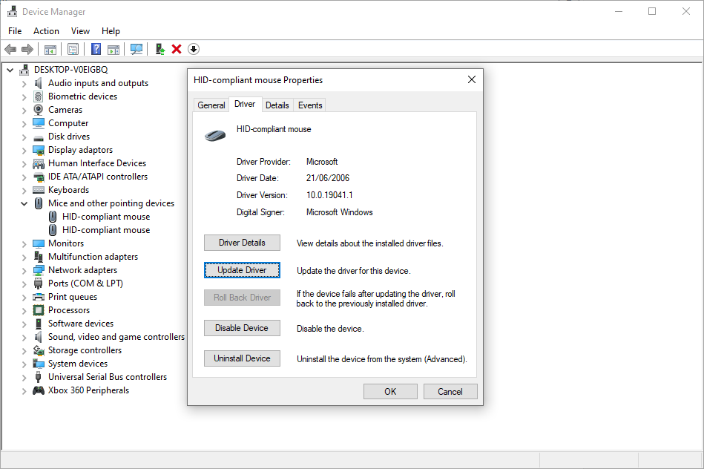The height and width of the screenshot is (469, 704).
Task: Collapse Mice and other pointing devices
Action: click(24, 203)
